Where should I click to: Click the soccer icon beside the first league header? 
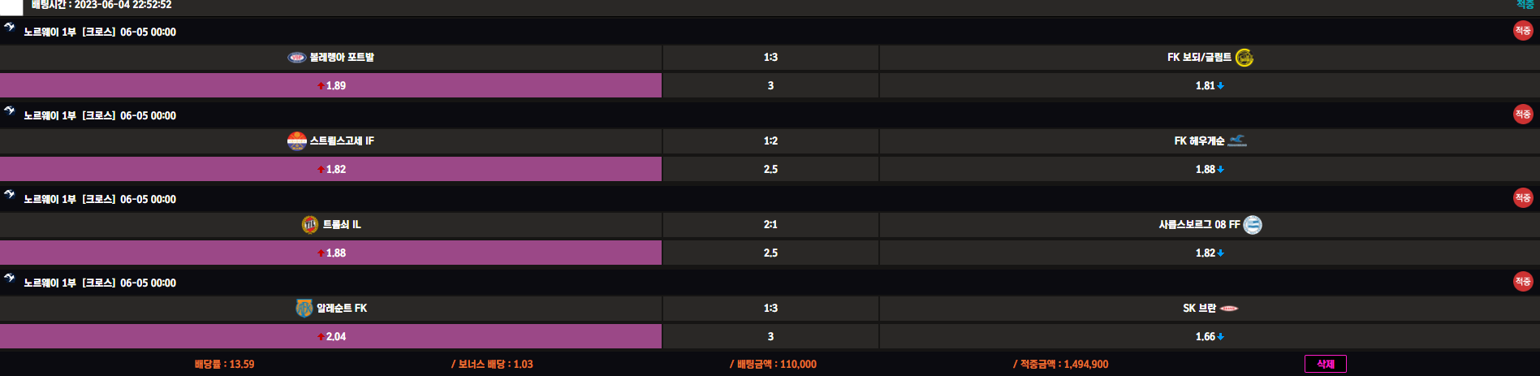10,27
